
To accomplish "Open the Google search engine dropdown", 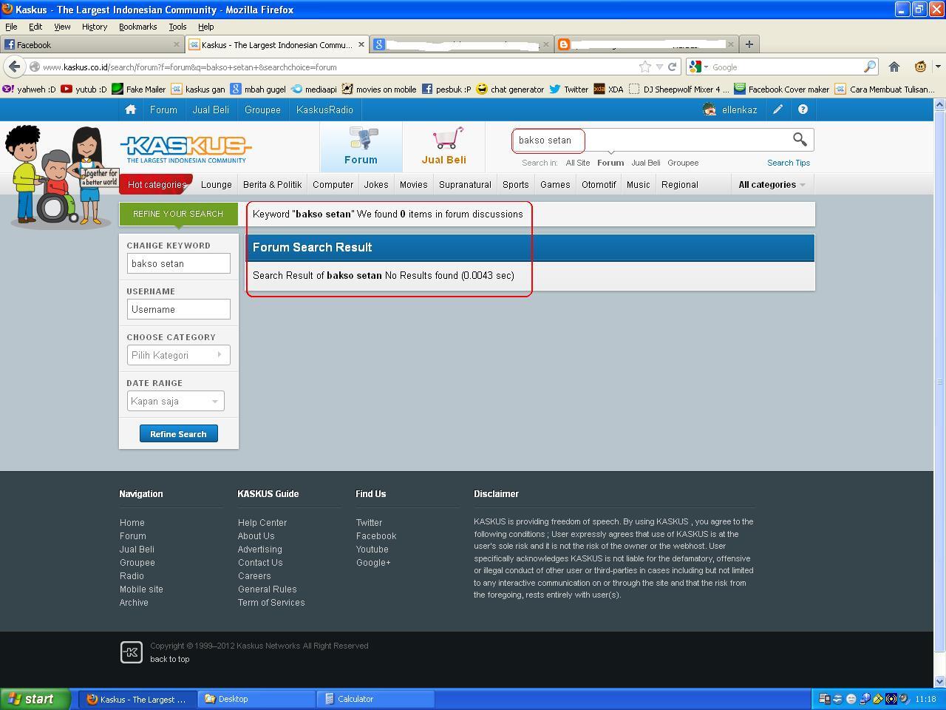I will pos(698,67).
